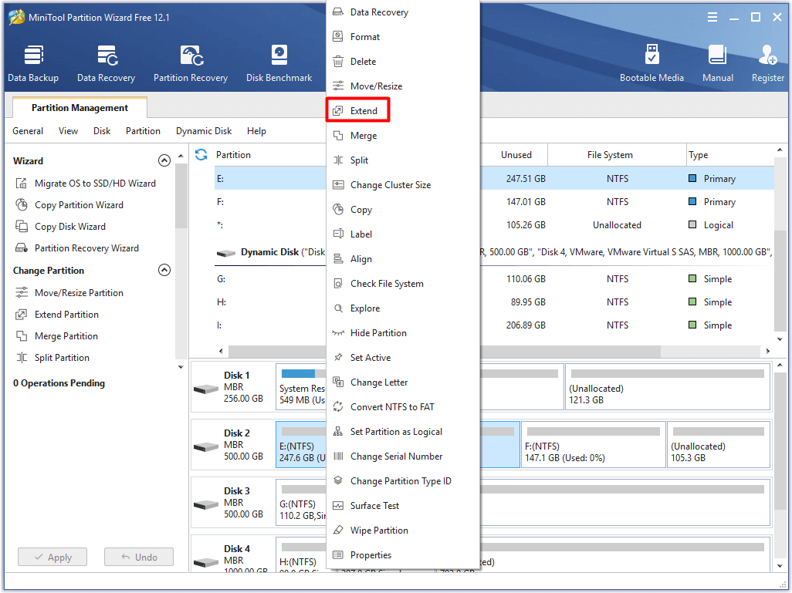Select Disk 1 in the disk map

(232, 387)
